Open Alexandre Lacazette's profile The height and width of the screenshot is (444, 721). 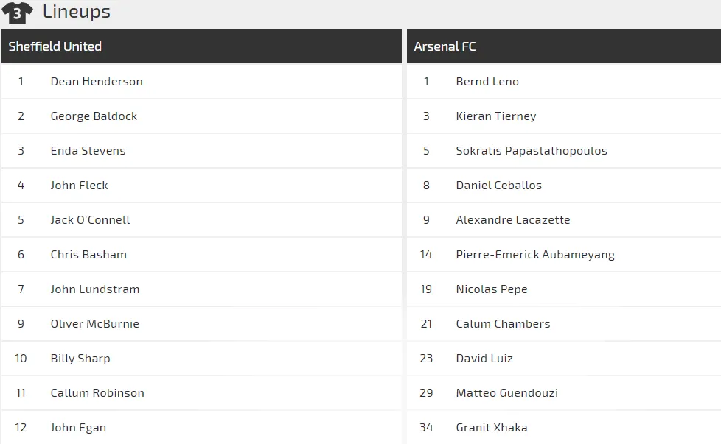click(x=513, y=220)
